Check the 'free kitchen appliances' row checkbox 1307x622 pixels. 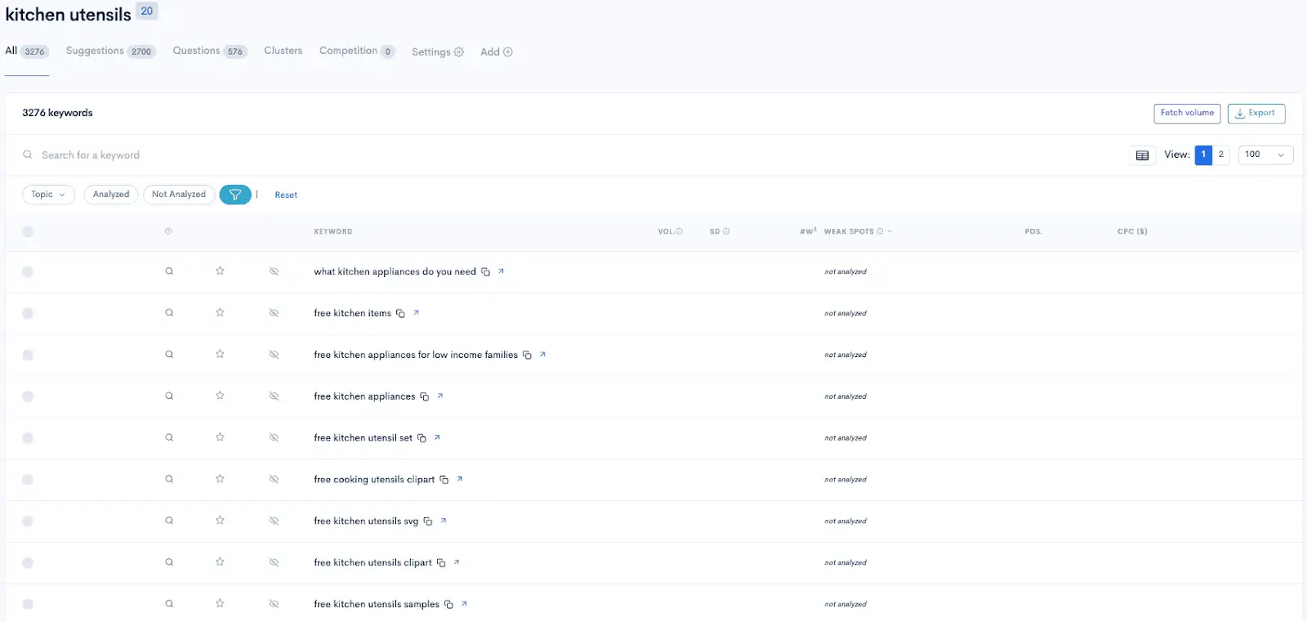(28, 396)
